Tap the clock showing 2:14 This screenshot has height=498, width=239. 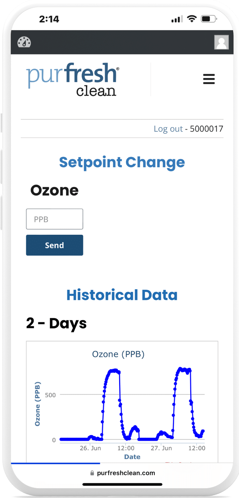coord(49,19)
